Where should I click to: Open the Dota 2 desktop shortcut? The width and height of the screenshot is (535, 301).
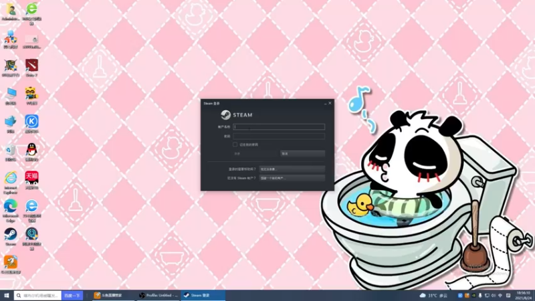(31, 68)
